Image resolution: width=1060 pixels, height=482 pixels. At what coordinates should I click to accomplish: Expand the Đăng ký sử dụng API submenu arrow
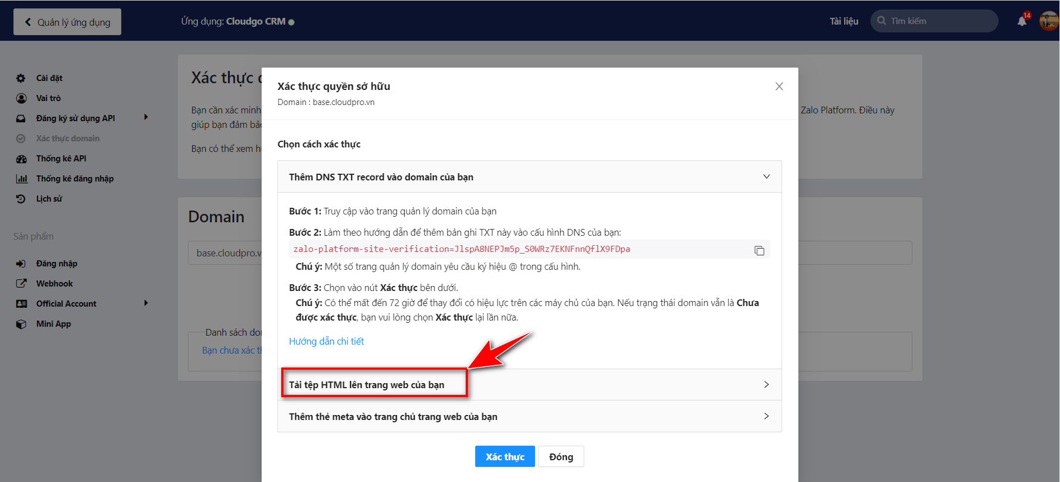(146, 117)
